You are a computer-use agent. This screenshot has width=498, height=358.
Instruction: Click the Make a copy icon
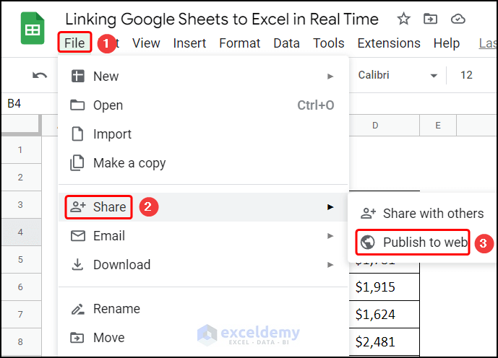(x=77, y=163)
